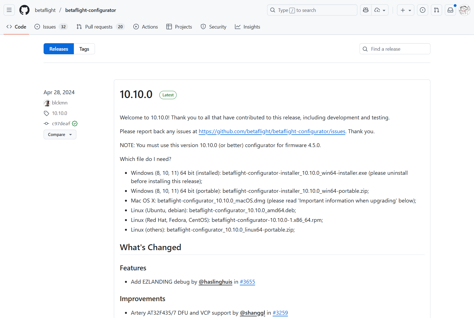Open the plus create-new menu
Viewport: 474px width, 318px height.
point(406,10)
